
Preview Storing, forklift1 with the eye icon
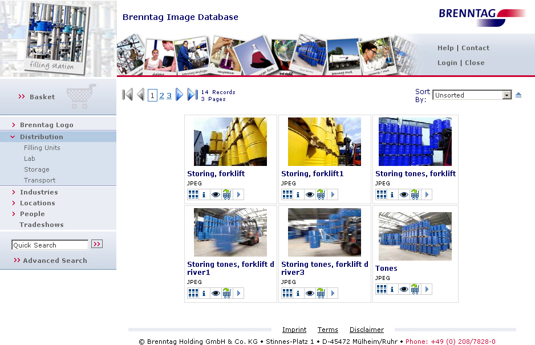pyautogui.click(x=310, y=194)
